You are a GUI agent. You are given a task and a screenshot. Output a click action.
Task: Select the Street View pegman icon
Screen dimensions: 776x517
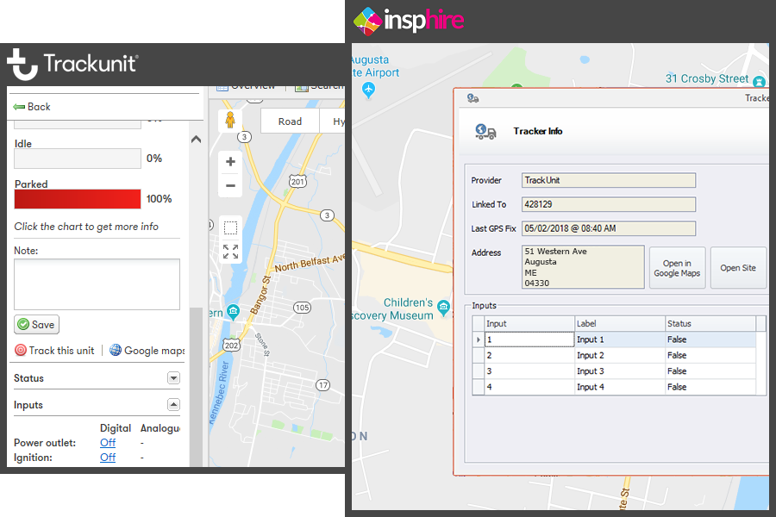pyautogui.click(x=231, y=118)
